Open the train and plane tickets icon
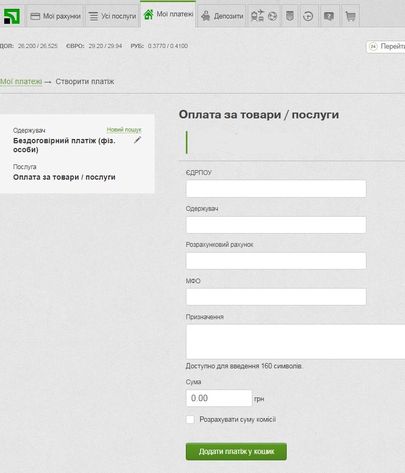This screenshot has width=405, height=473. 257,16
